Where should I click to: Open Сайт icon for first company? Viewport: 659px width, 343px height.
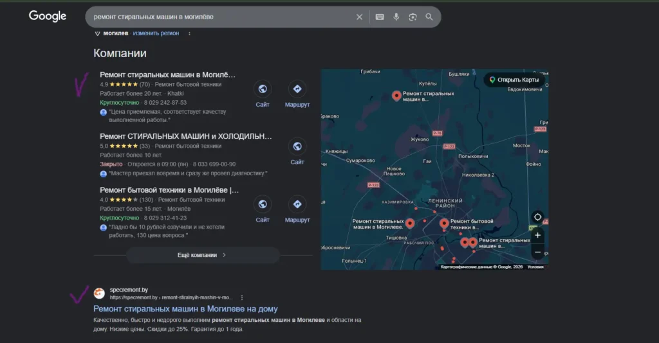click(x=263, y=89)
